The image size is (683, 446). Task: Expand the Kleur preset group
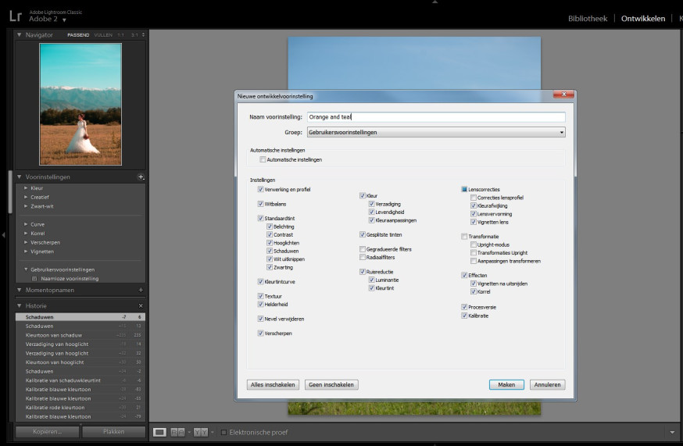point(26,188)
